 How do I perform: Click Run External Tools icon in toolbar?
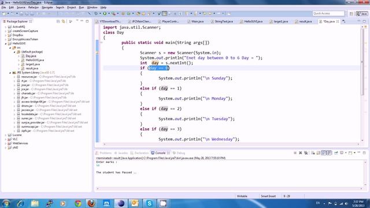tap(113, 13)
